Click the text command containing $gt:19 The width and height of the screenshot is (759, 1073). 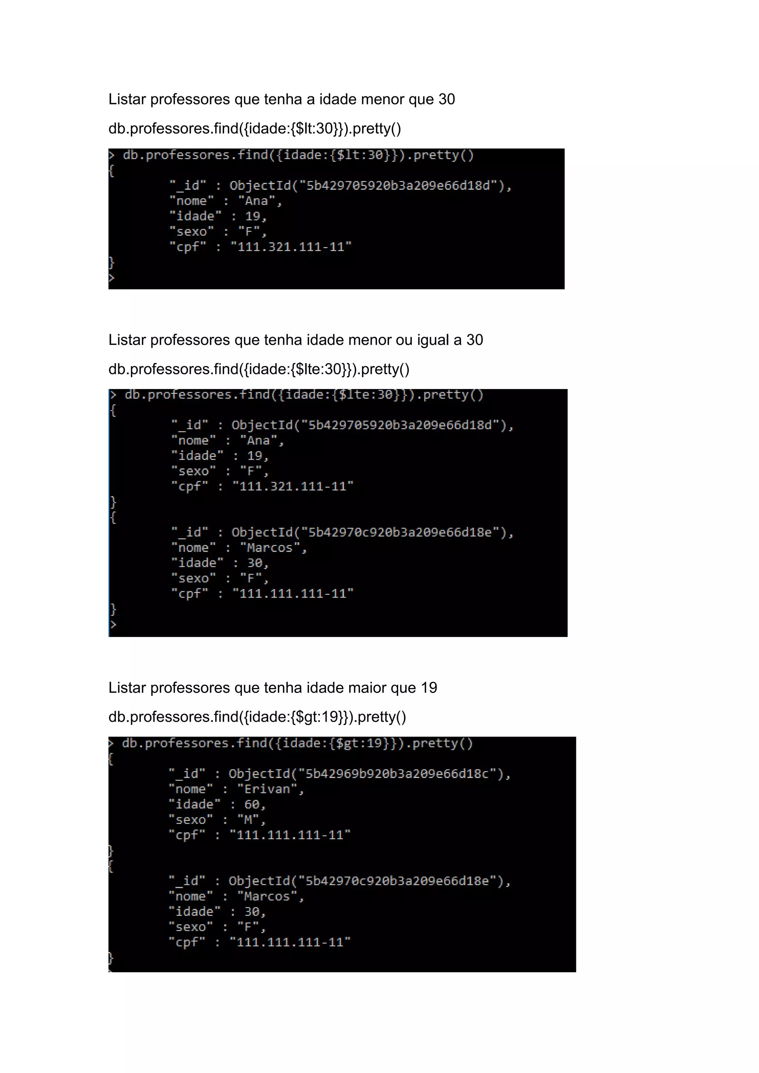tap(257, 717)
